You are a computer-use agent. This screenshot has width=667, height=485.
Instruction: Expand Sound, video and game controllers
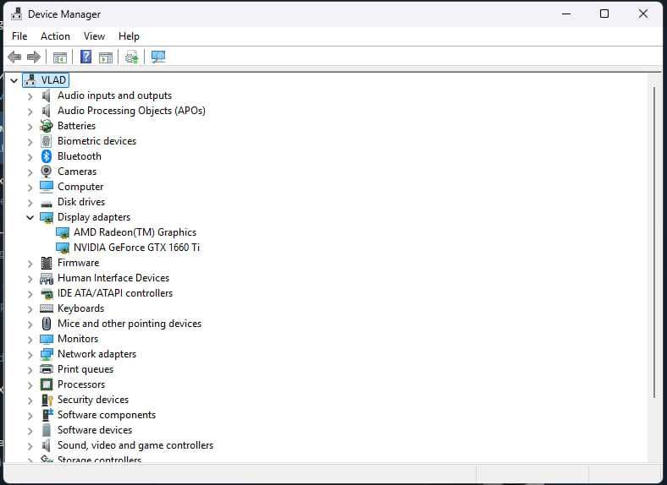point(30,446)
